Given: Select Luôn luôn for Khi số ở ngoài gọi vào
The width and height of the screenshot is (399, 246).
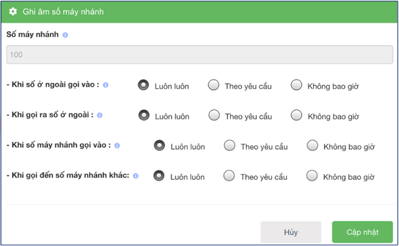Looking at the screenshot, I should (x=143, y=85).
